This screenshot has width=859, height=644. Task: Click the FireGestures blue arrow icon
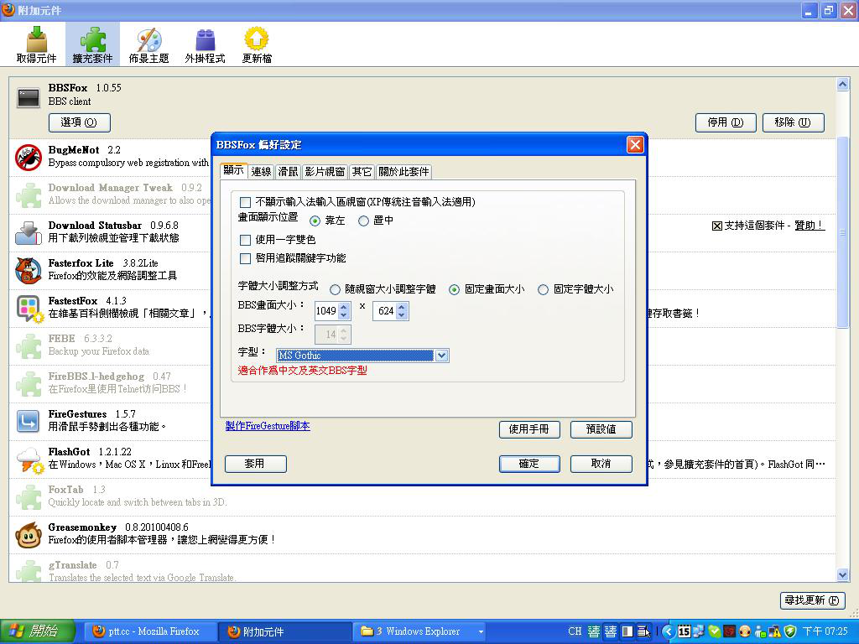29,422
